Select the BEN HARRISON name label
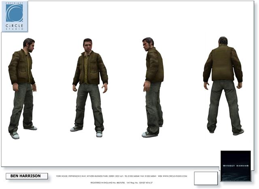The width and height of the screenshot is (259, 189). click(x=27, y=176)
